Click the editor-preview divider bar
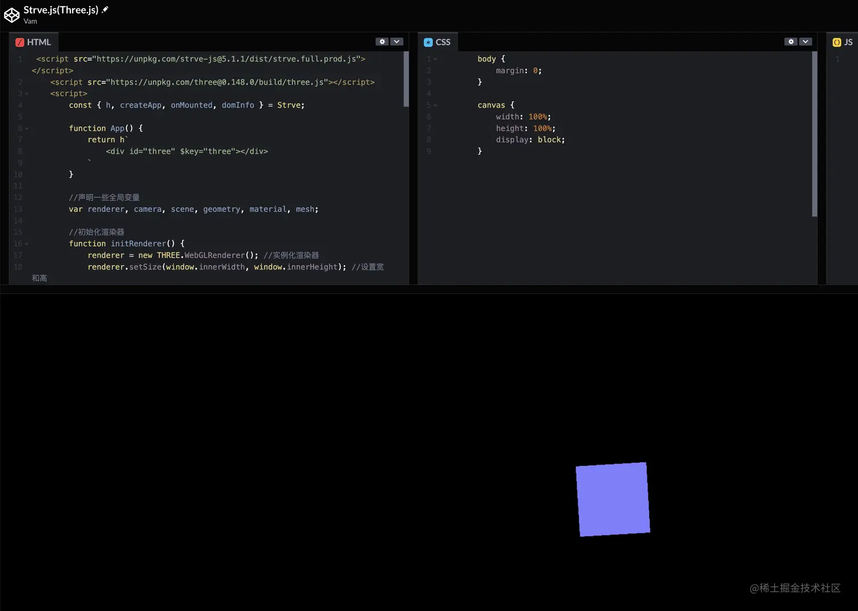 [x=429, y=289]
